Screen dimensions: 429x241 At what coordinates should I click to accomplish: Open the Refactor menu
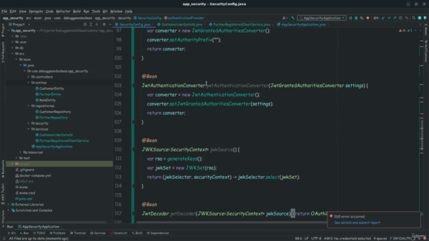(x=63, y=11)
